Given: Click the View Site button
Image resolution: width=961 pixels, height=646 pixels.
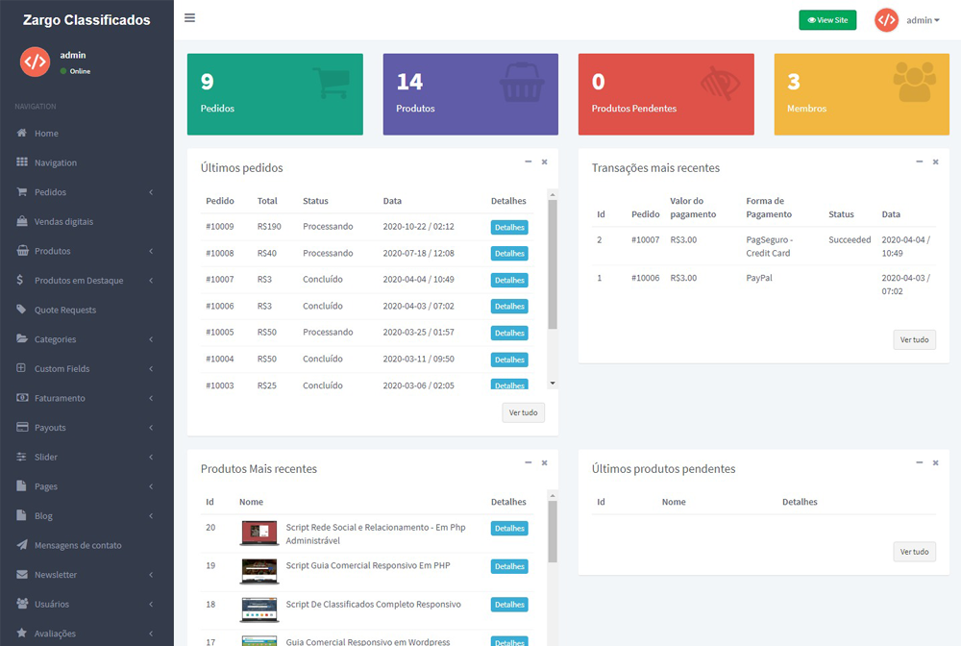Looking at the screenshot, I should point(826,19).
